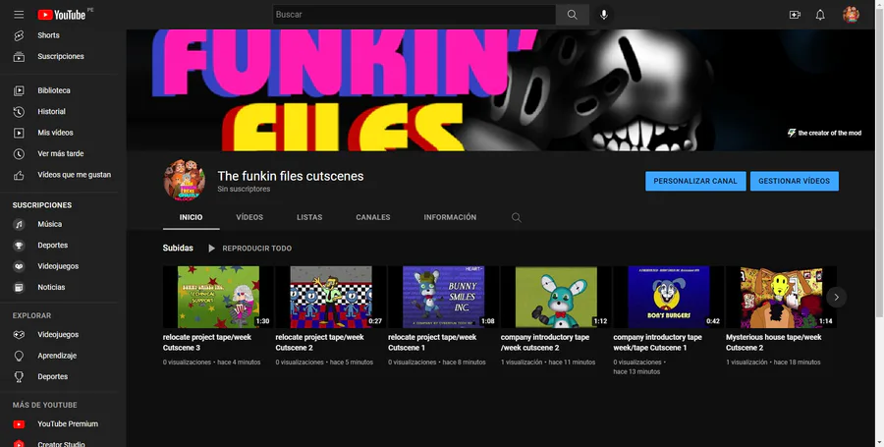
Task: Click the 'Sin suscriptores' text
Action: [x=244, y=189]
